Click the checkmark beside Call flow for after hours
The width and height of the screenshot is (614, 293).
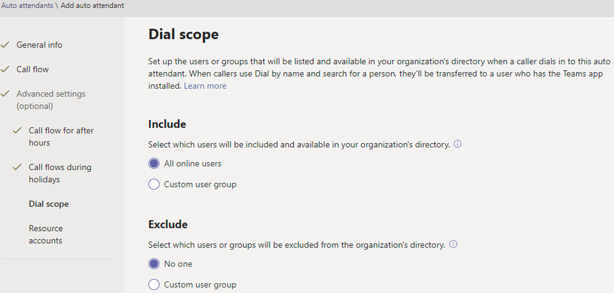17,130
